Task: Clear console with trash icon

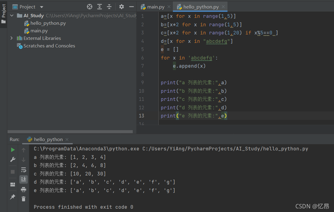Action: 24,199
